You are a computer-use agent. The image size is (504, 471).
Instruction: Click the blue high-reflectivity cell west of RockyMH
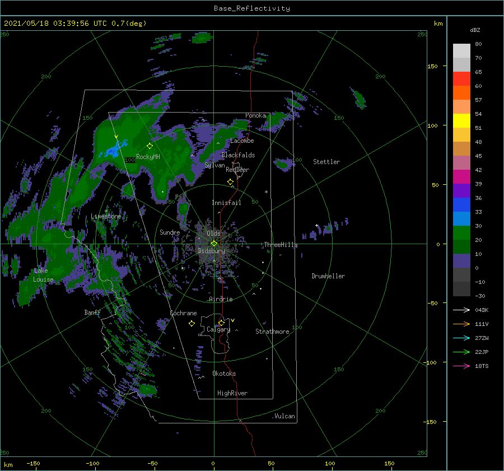pyautogui.click(x=112, y=151)
